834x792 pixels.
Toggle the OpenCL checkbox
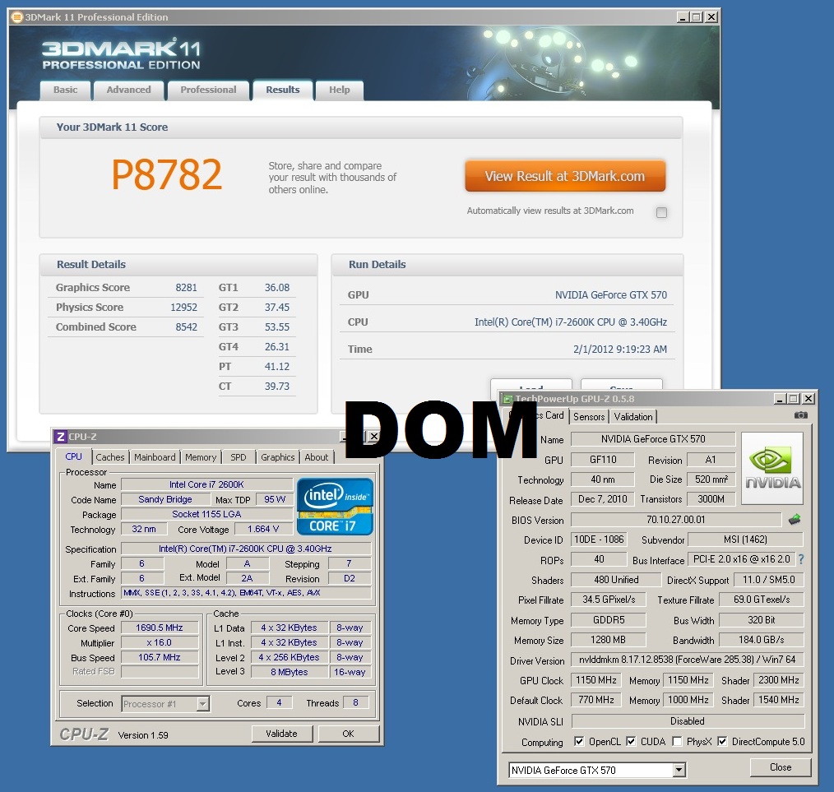click(579, 742)
